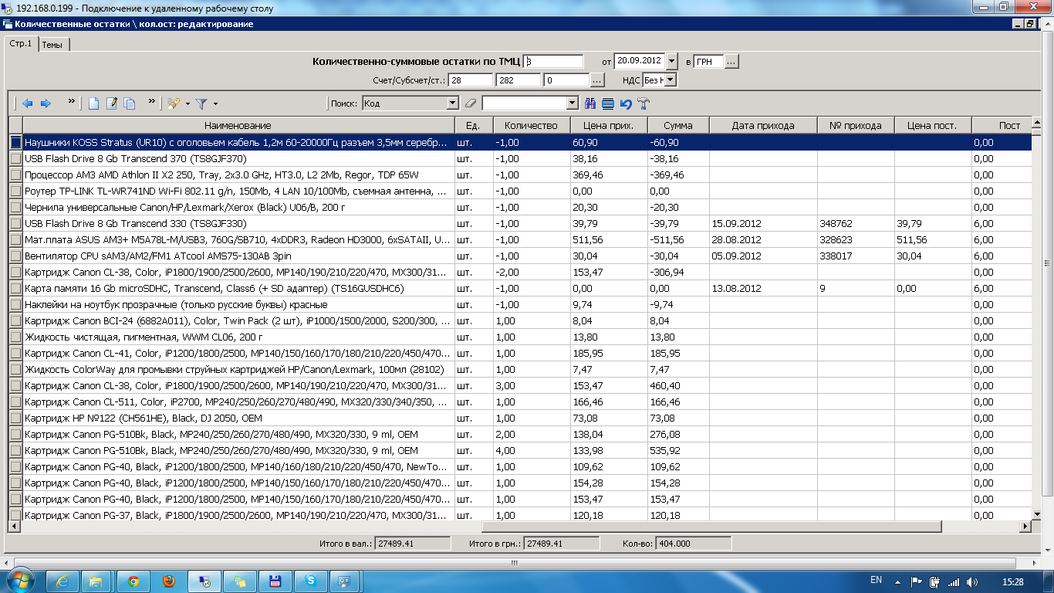Open the search field type dropdown 'Код'
This screenshot has width=1054, height=593.
[452, 103]
